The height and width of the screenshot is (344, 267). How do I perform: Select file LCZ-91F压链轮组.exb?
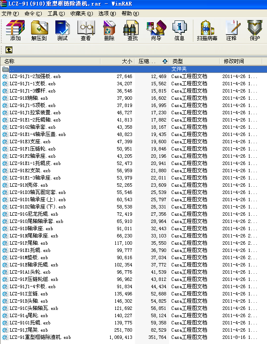[34, 279]
